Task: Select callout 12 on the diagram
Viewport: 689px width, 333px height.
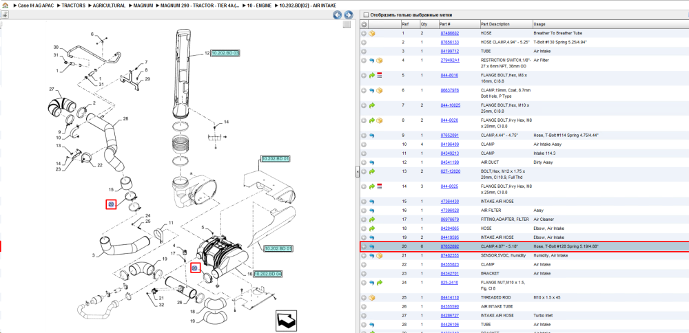Action: [x=207, y=53]
